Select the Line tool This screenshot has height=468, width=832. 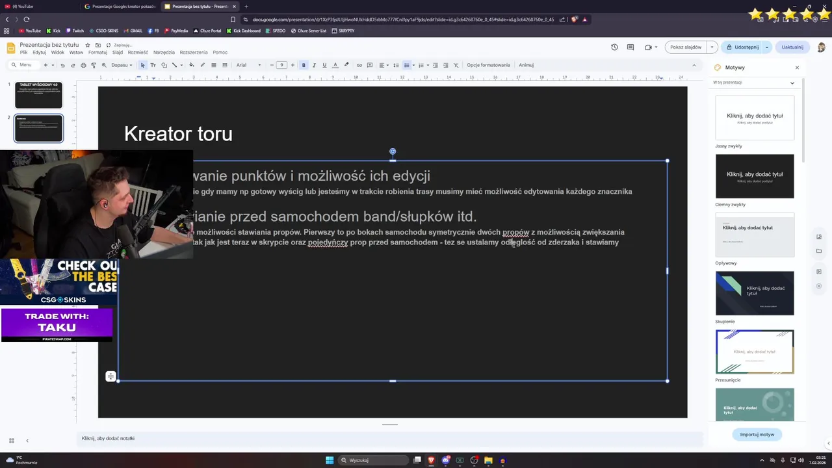pyautogui.click(x=174, y=65)
